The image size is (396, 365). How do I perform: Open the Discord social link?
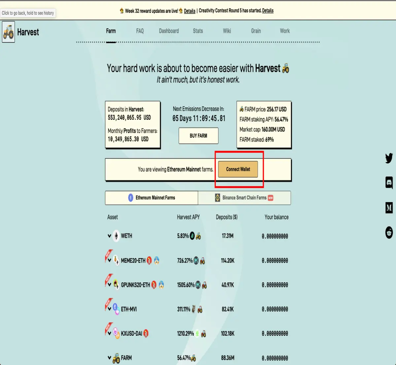coord(389,182)
